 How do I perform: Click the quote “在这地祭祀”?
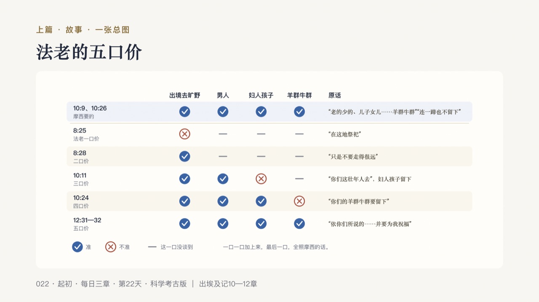pos(344,134)
